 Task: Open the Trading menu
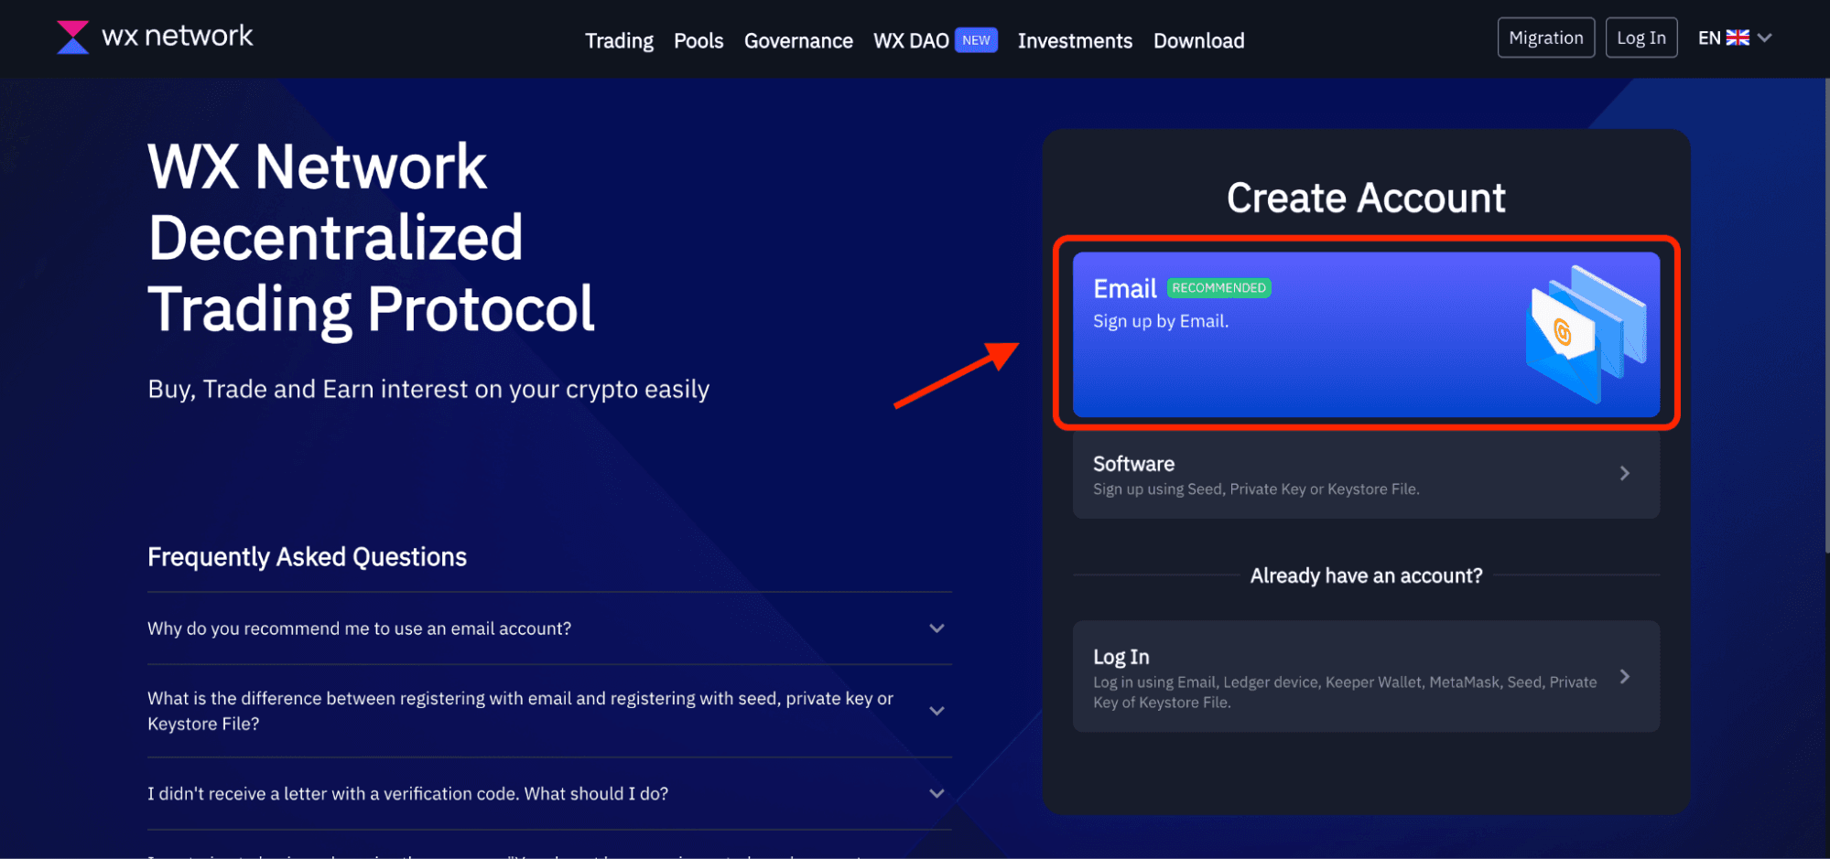pyautogui.click(x=619, y=41)
